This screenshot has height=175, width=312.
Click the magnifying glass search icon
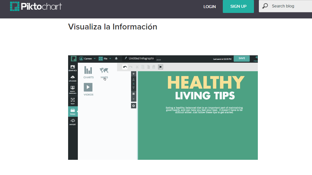[265, 6]
